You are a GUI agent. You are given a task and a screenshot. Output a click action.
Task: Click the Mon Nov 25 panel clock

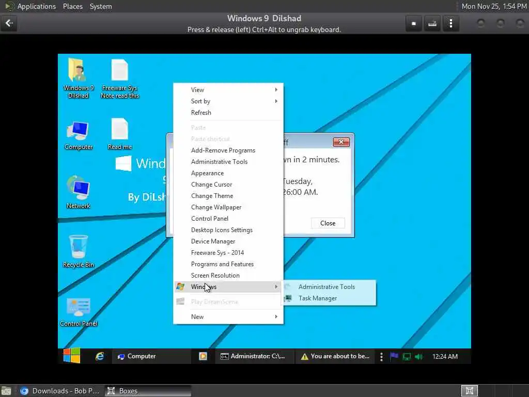pos(494,6)
